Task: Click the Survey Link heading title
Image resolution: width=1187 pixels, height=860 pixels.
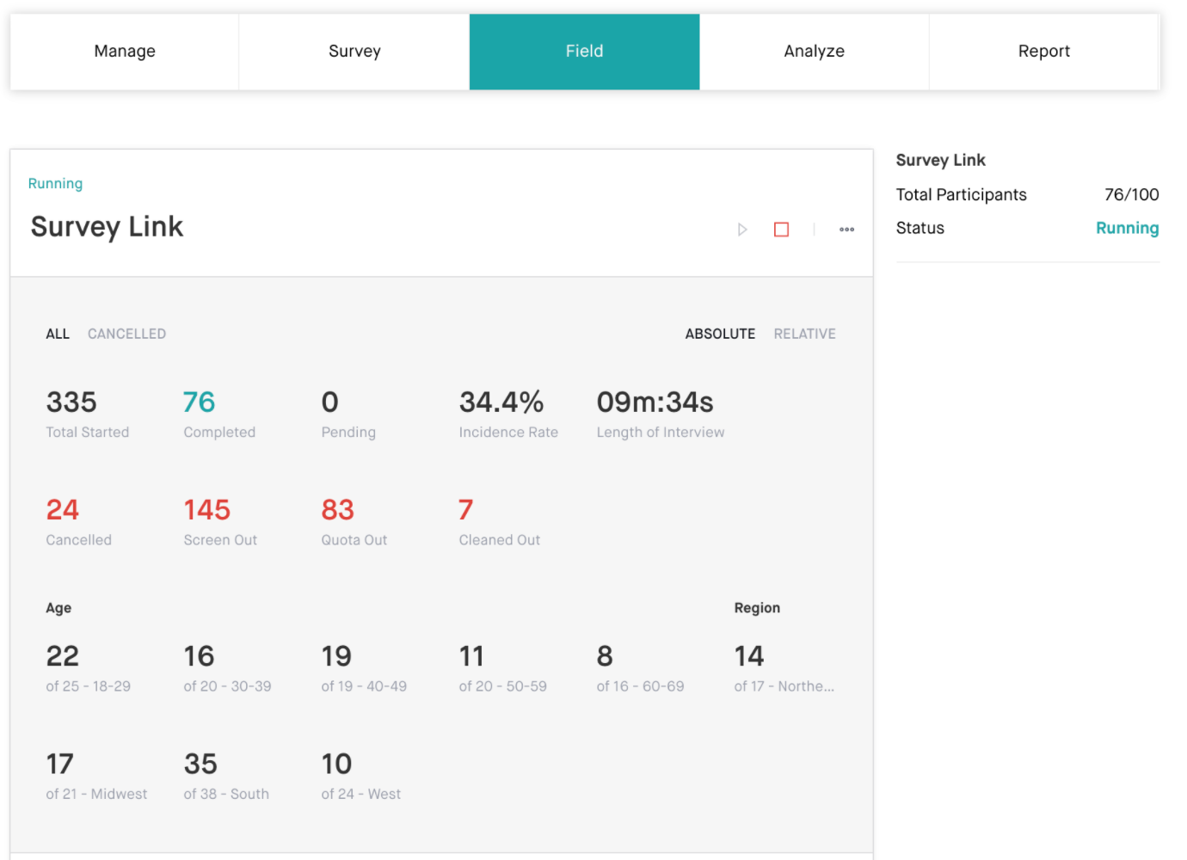Action: (107, 227)
